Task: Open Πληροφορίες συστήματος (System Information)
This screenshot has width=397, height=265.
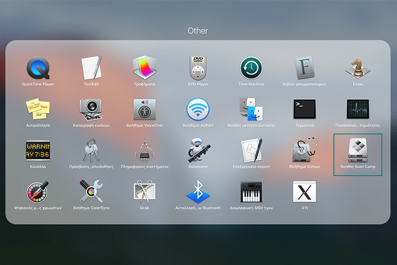Action: (145, 151)
